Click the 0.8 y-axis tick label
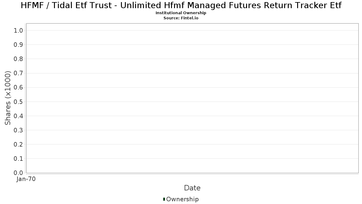362x204 pixels. [x=18, y=59]
